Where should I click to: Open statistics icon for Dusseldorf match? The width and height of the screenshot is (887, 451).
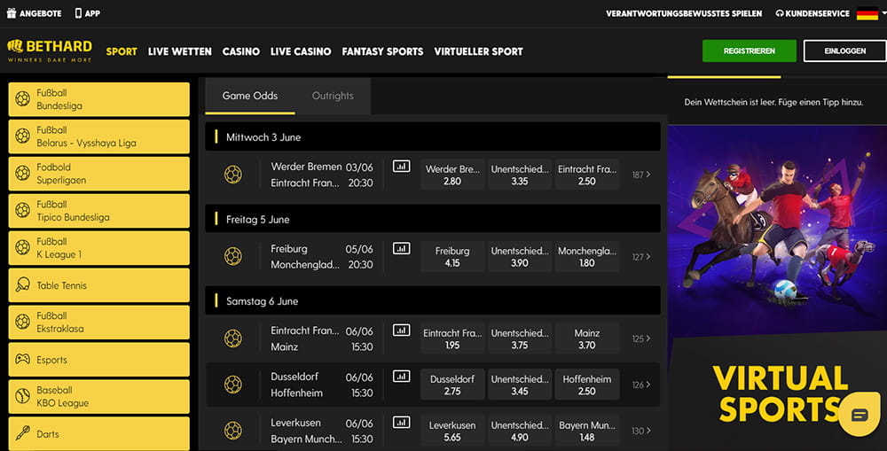point(401,376)
